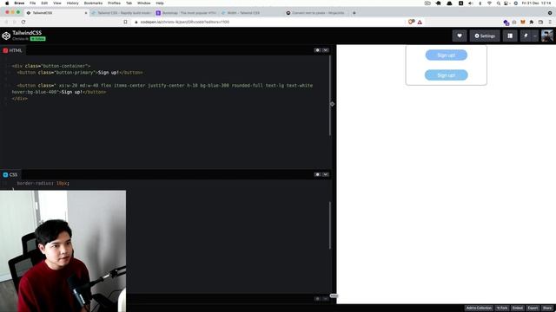The image size is (556, 312).
Task: Open the Edit menu
Action: pyautogui.click(x=44, y=3)
